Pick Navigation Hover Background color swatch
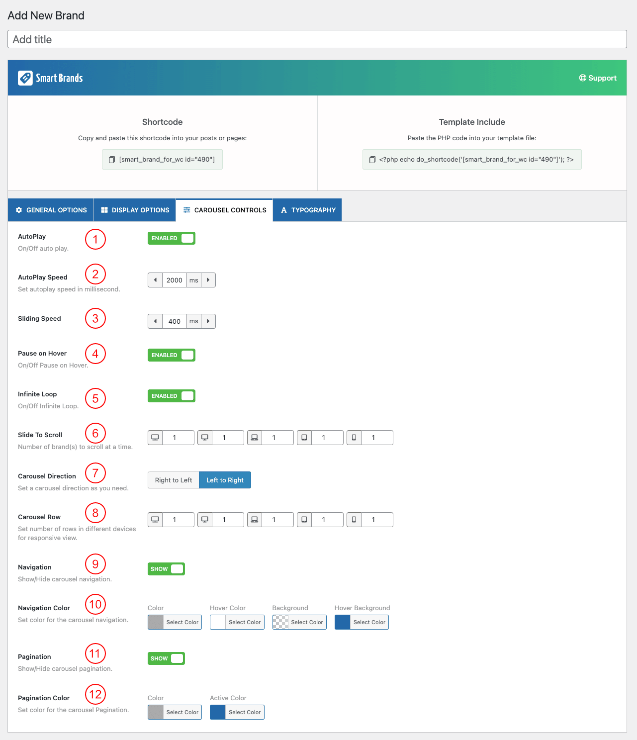This screenshot has height=740, width=637. pos(343,622)
